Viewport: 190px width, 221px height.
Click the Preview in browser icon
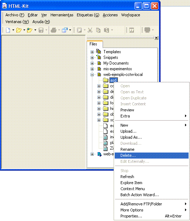[65, 30]
